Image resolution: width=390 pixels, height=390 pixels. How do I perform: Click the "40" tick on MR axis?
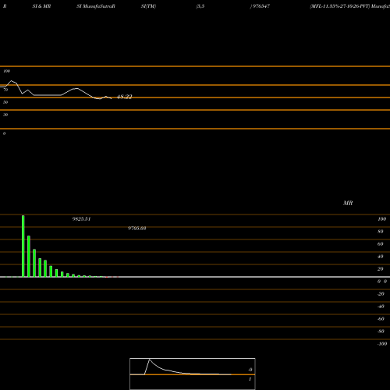pos(381,257)
